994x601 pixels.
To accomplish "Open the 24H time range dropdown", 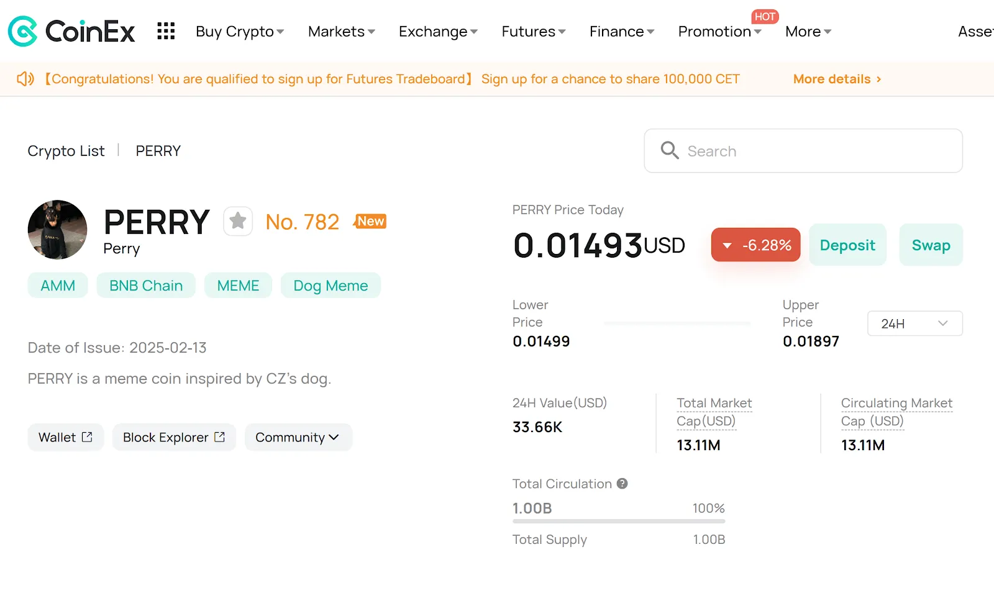I will (x=915, y=323).
